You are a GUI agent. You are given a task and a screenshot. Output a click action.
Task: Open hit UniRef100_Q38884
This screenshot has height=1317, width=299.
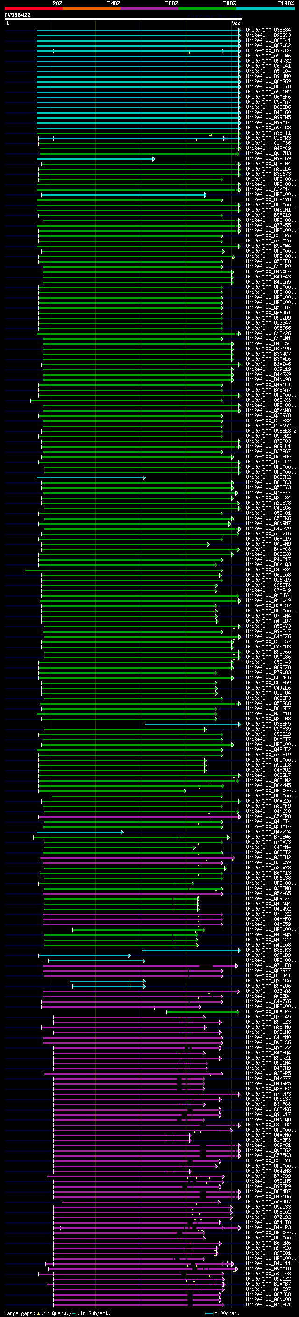pyautogui.click(x=268, y=30)
